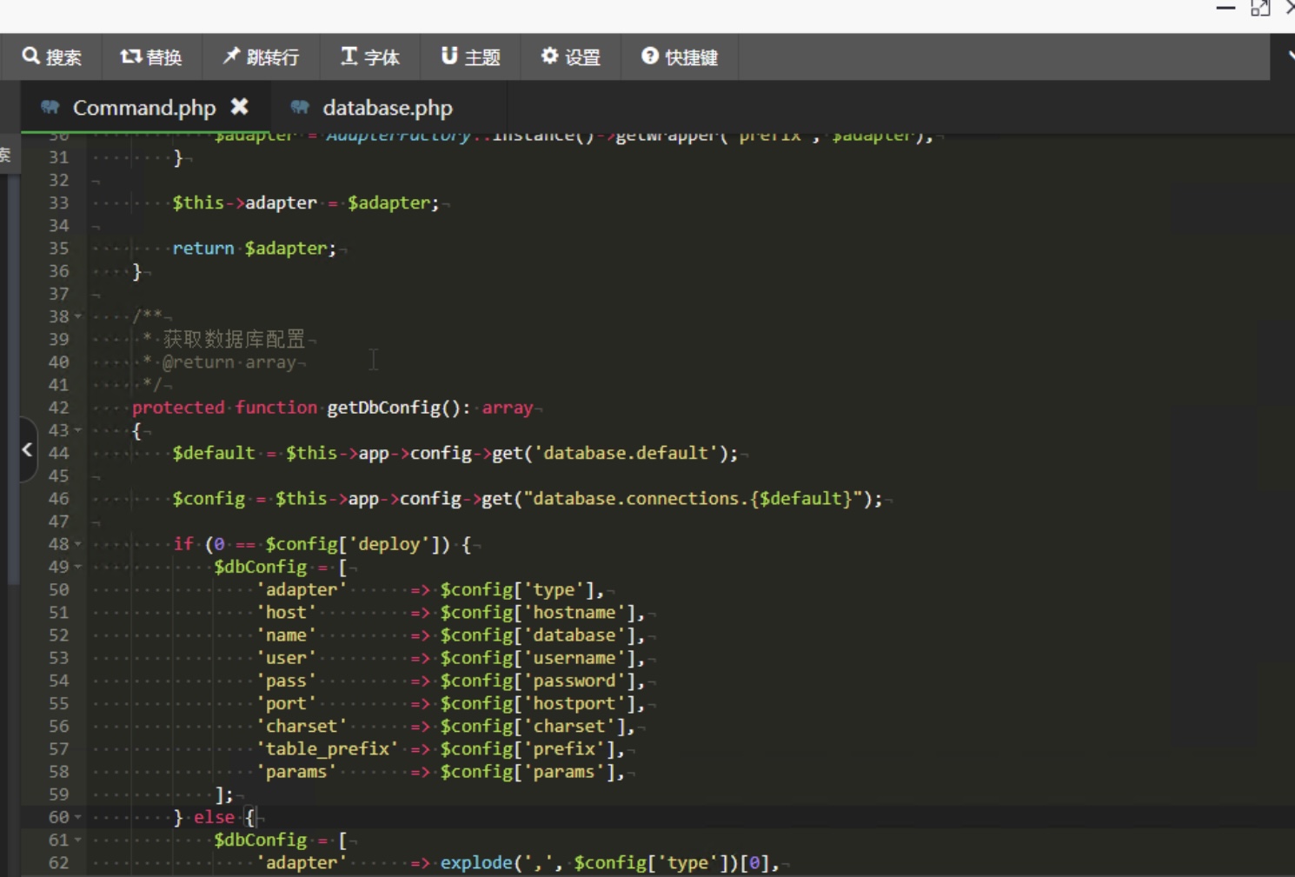The image size is (1295, 877).
Task: Click line number 44 in the gutter
Action: point(57,452)
